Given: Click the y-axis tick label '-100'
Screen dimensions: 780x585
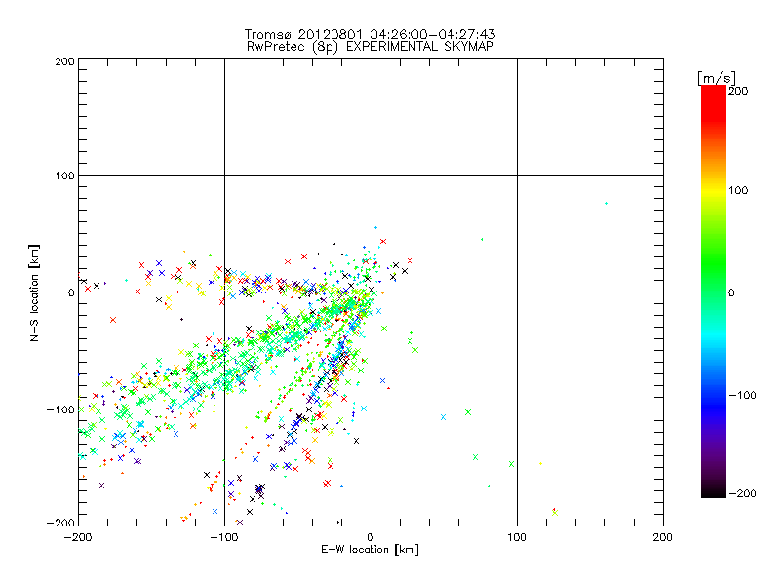Looking at the screenshot, I should 60,409.
